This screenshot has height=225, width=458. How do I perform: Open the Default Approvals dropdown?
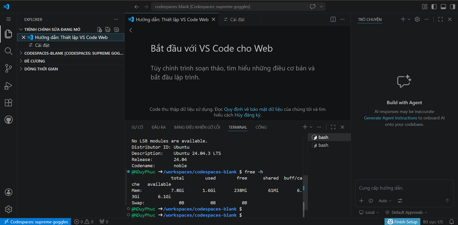(x=406, y=212)
